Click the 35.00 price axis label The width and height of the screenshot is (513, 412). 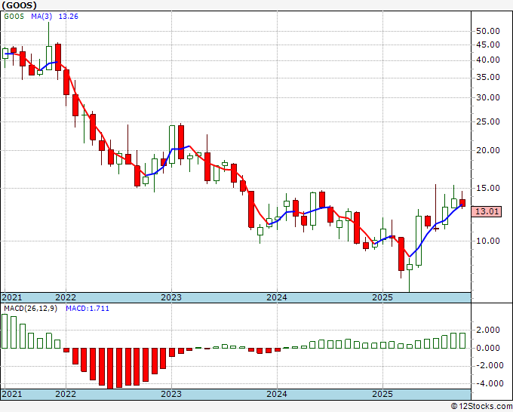click(x=488, y=77)
